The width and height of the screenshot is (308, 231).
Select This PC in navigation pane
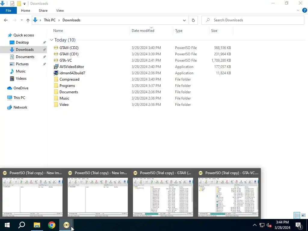tap(19, 98)
